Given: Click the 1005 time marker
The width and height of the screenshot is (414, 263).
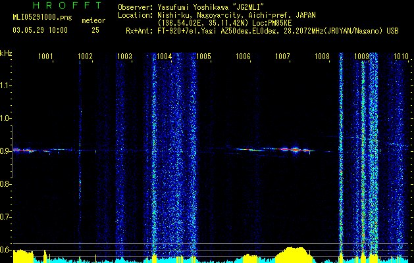Looking at the screenshot, I should tap(204, 57).
